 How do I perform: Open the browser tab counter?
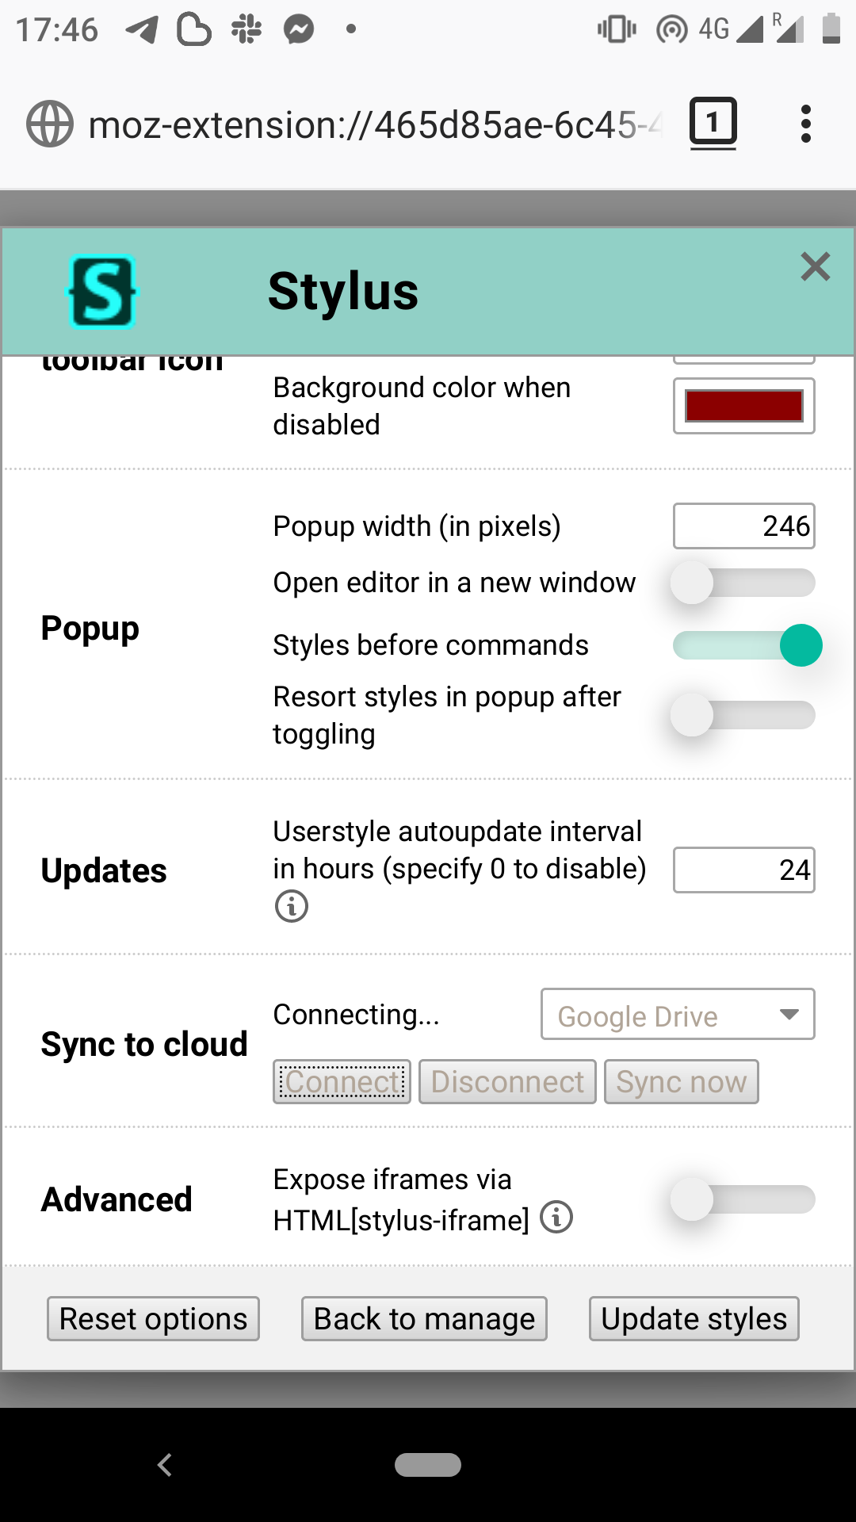point(712,121)
